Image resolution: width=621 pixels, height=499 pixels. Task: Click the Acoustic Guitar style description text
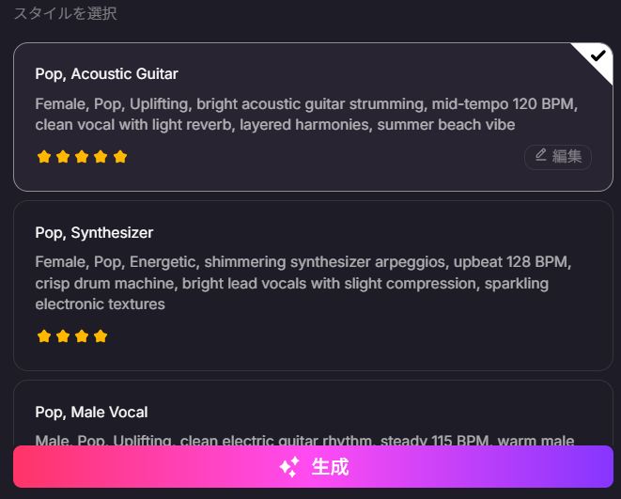(306, 114)
